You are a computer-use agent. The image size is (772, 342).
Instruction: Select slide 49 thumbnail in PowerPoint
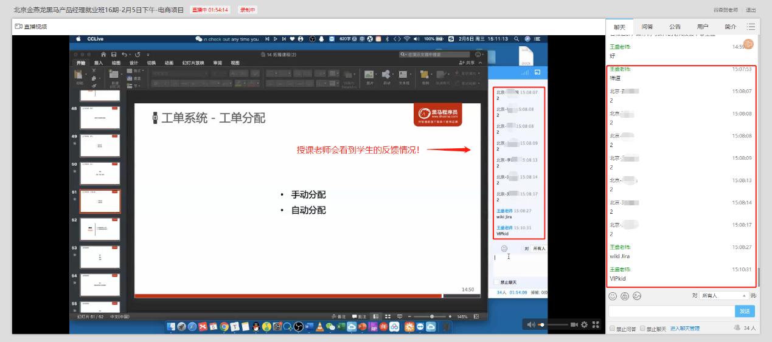pos(100,146)
